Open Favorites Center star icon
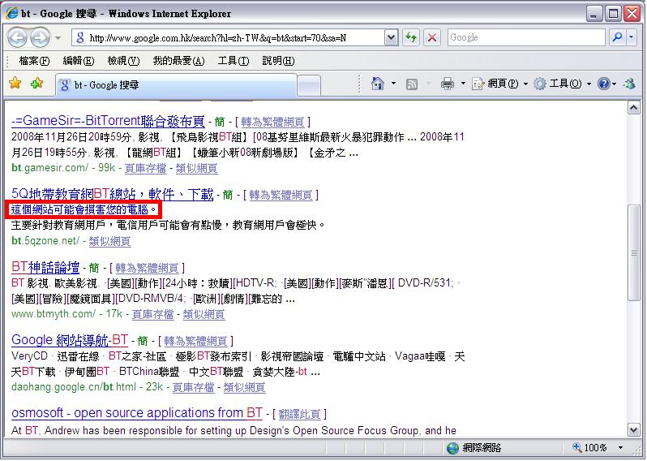This screenshot has width=647, height=461. pyautogui.click(x=15, y=84)
